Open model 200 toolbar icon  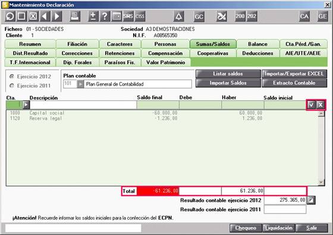(x=240, y=17)
